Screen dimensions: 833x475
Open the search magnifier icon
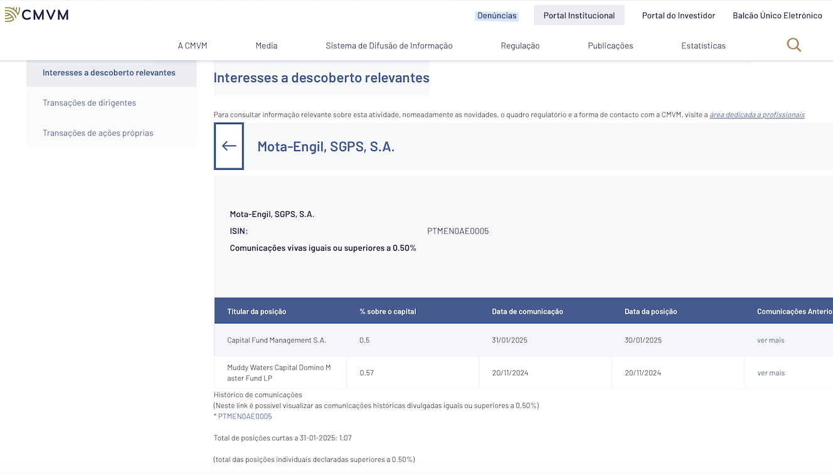pyautogui.click(x=793, y=45)
